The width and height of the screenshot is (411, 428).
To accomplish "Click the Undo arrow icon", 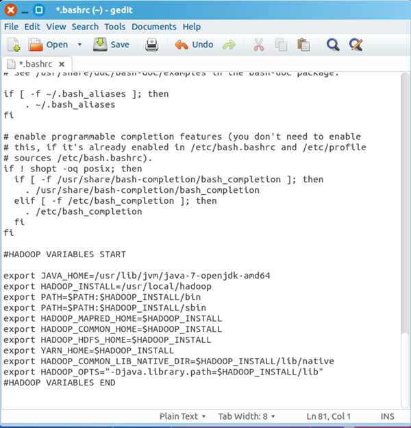I will click(182, 45).
